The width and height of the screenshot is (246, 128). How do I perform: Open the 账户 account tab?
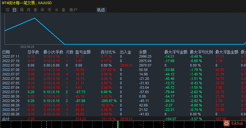coord(73,10)
